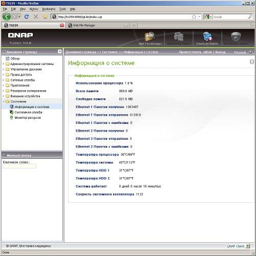Viewport: 256px width, 256px height.
Task: Select Системная служба in the tree
Action: click(28, 112)
